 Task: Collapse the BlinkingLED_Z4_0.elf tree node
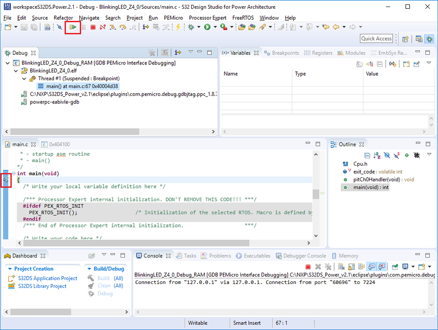tap(16, 71)
